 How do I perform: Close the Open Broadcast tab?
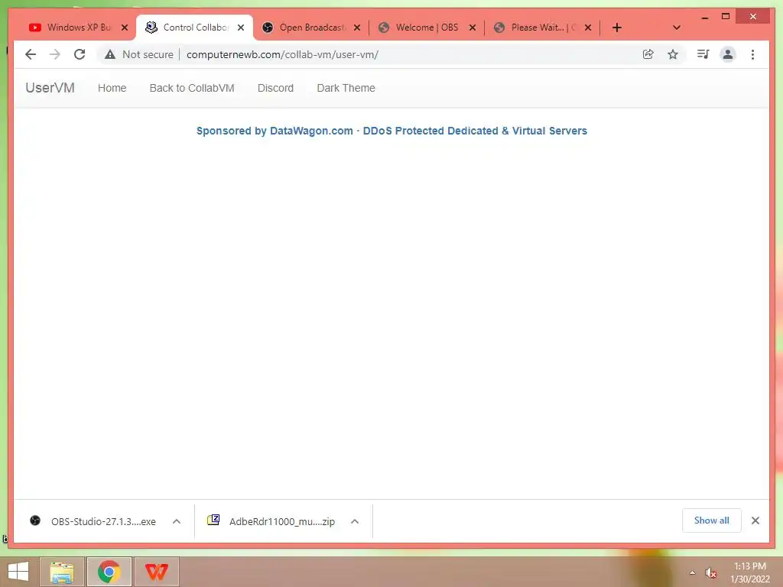point(357,28)
